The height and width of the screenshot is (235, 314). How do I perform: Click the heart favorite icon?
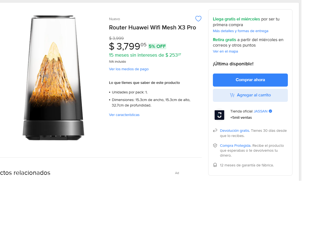[198, 19]
